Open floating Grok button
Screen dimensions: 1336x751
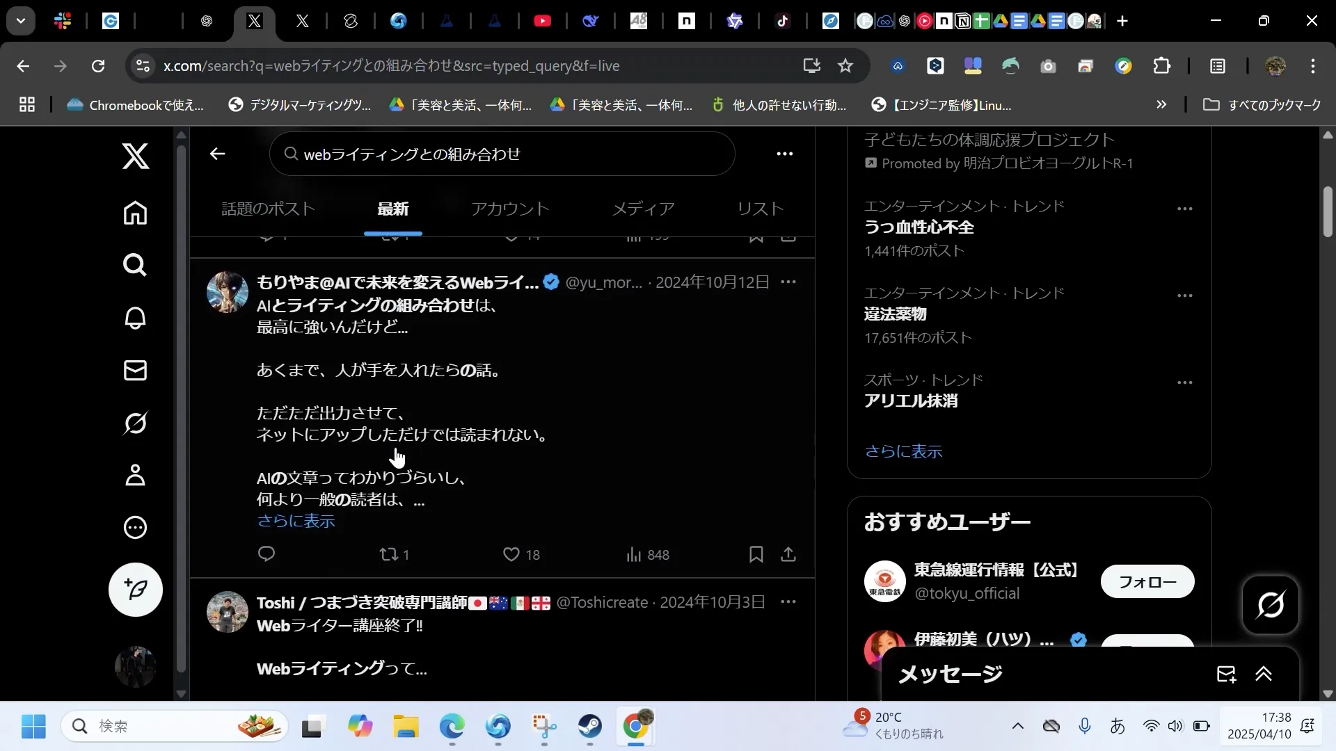(x=1271, y=605)
